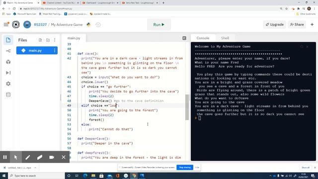Open the Windows Start menu

pyautogui.click(x=4, y=176)
